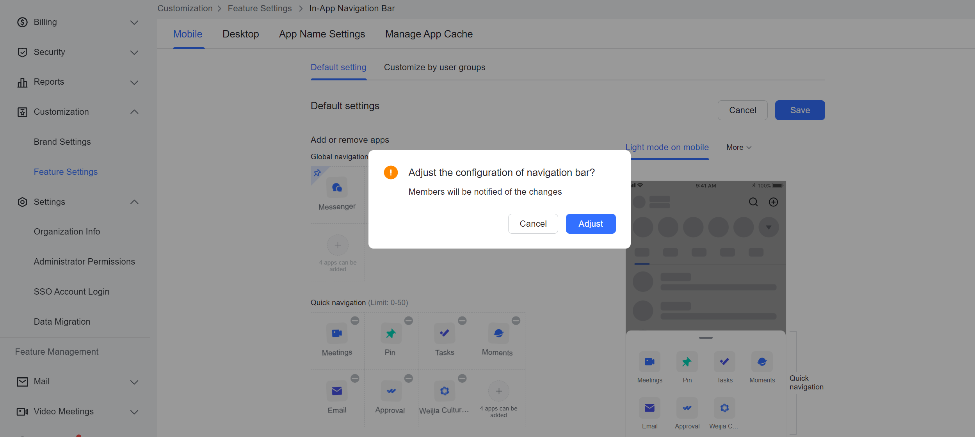Click the Billing dollar icon
The image size is (975, 437).
(x=22, y=22)
